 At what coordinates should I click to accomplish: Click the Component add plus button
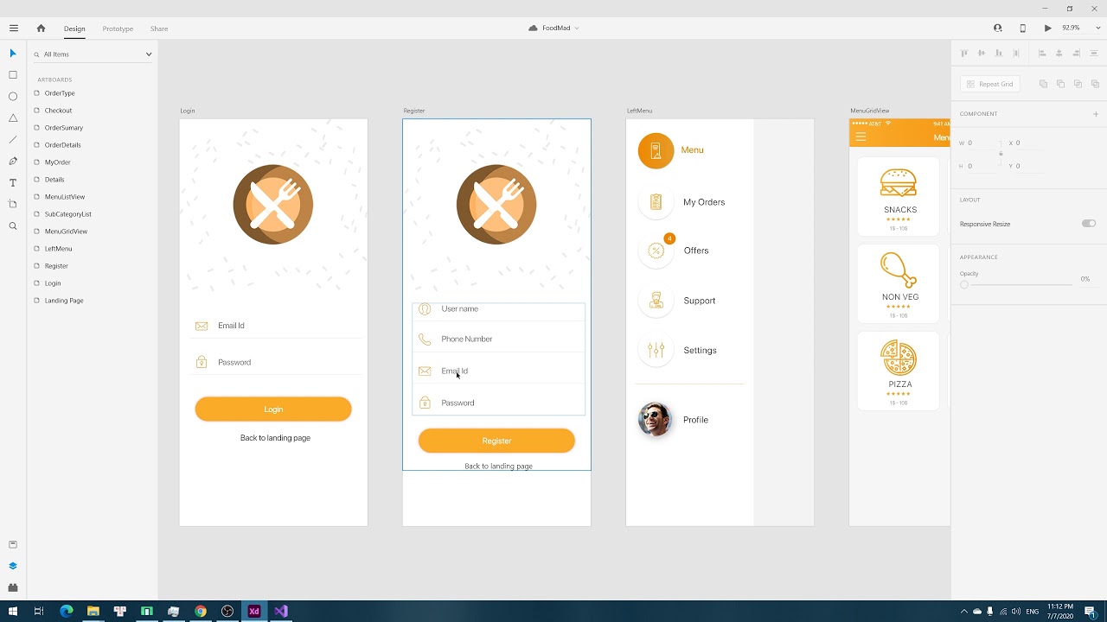tap(1096, 114)
